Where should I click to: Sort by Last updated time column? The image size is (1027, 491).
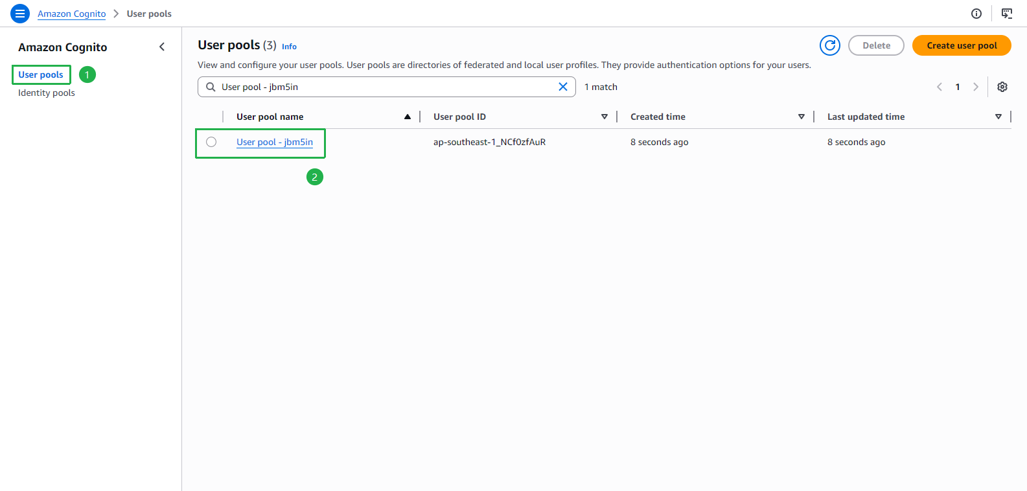click(x=998, y=117)
